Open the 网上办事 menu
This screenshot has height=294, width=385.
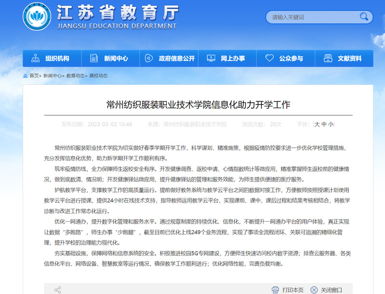click(233, 58)
